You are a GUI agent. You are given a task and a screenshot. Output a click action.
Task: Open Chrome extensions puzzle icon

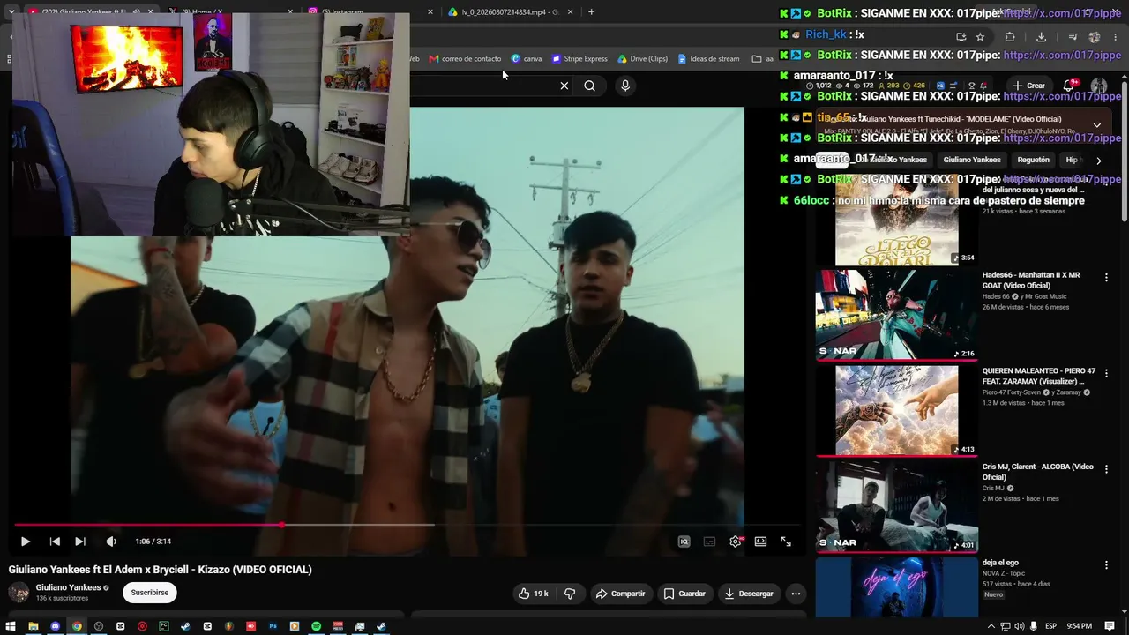[x=1010, y=37]
